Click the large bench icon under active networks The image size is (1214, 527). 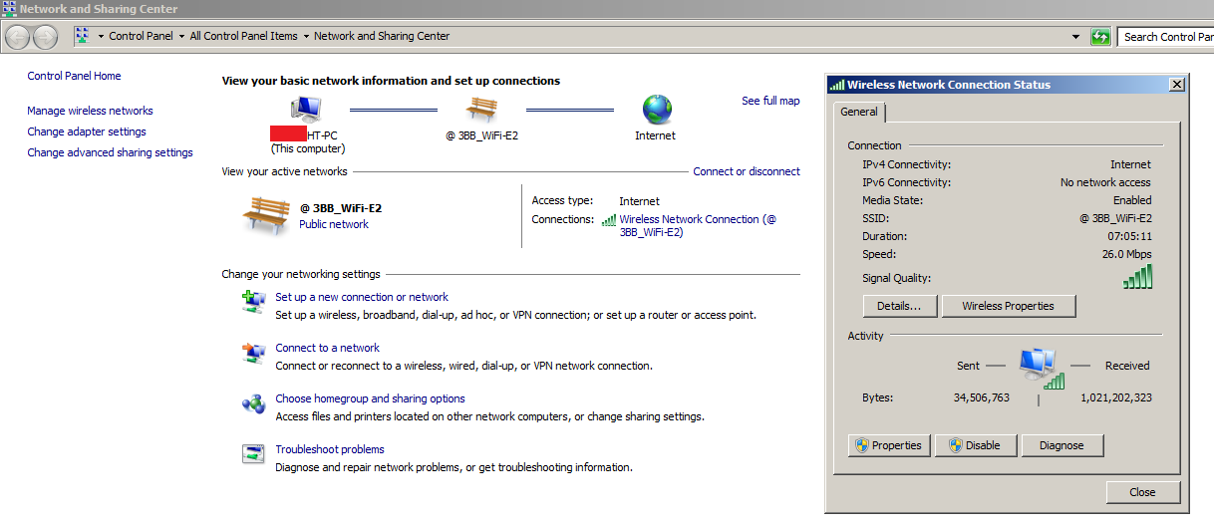[266, 214]
